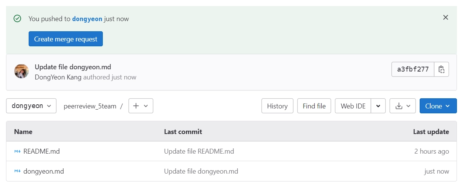Copy the commit SHA with clipboard icon
The image size is (466, 186).
click(442, 69)
